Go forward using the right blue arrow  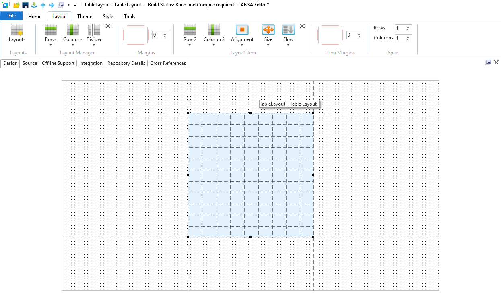[x=52, y=5]
